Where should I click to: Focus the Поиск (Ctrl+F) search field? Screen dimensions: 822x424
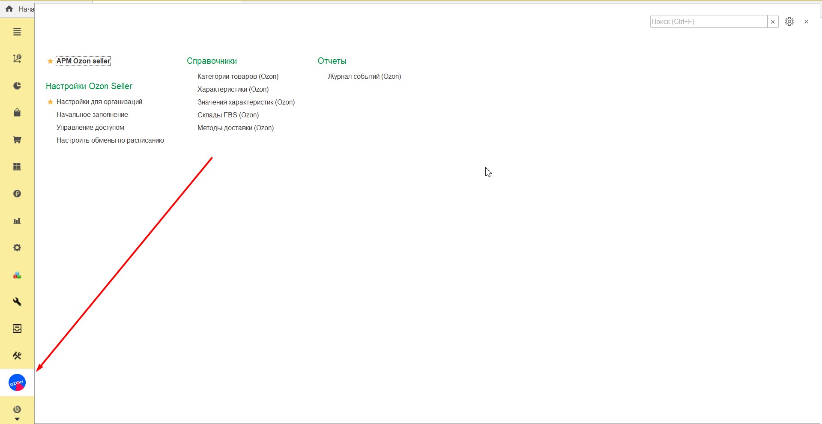(708, 22)
